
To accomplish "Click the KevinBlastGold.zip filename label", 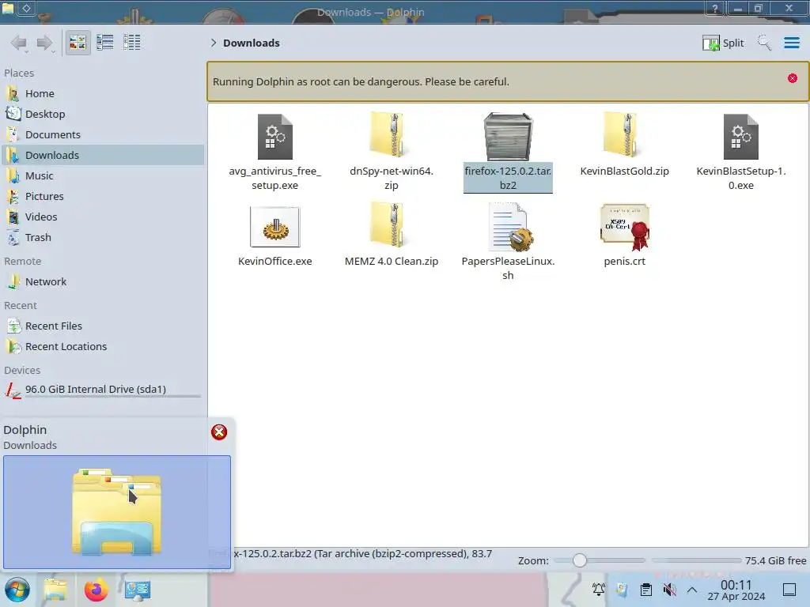I will 624,172.
